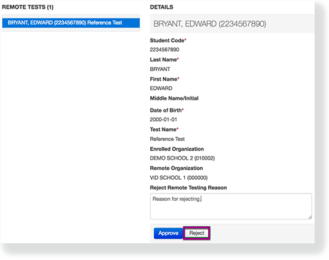
Task: Click the last name value BRYANT
Action: [x=160, y=69]
